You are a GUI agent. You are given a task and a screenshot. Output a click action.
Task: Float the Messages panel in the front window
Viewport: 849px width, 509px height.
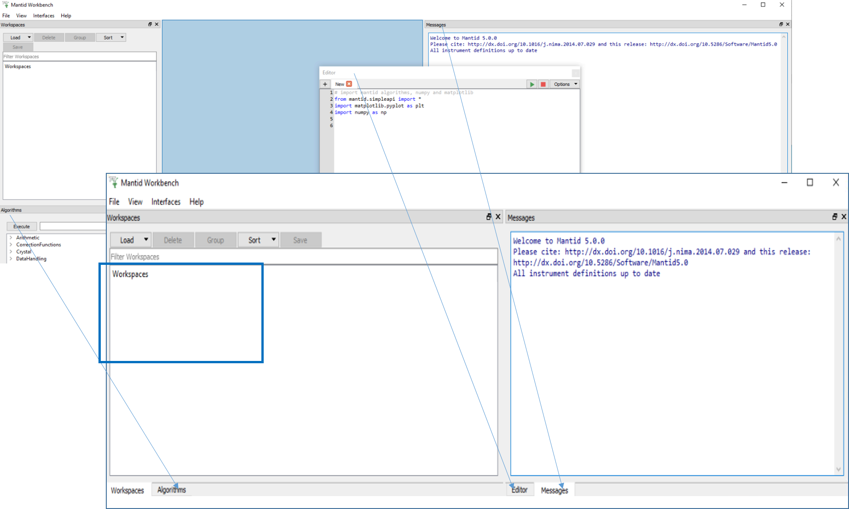[835, 217]
